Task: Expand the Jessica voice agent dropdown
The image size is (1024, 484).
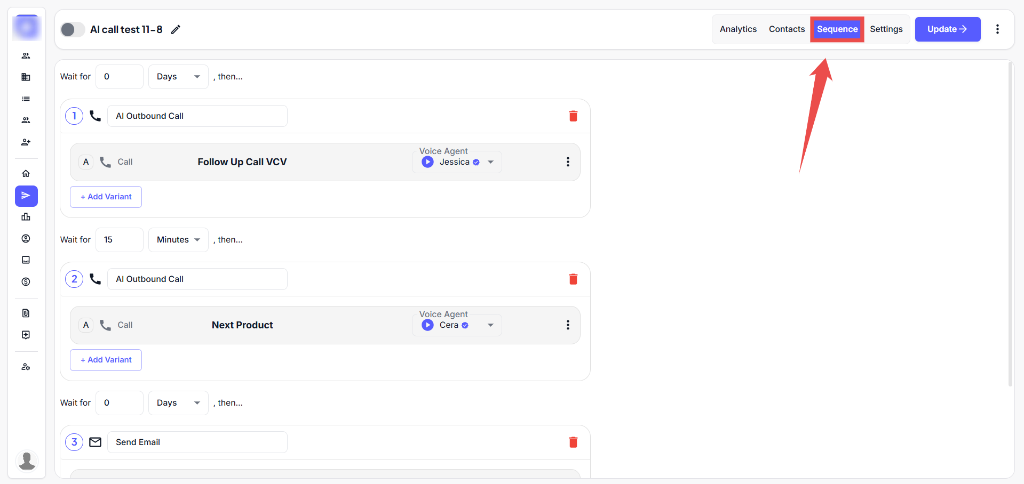Action: [x=490, y=162]
